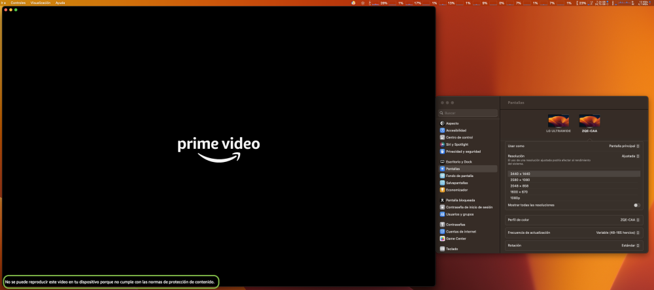Click the content protection error message
654x290 pixels.
tap(111, 282)
